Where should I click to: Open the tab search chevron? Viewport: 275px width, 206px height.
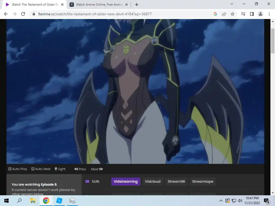pos(232,4)
